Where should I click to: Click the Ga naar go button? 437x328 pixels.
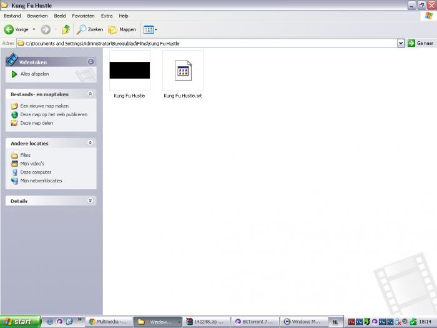coord(421,43)
